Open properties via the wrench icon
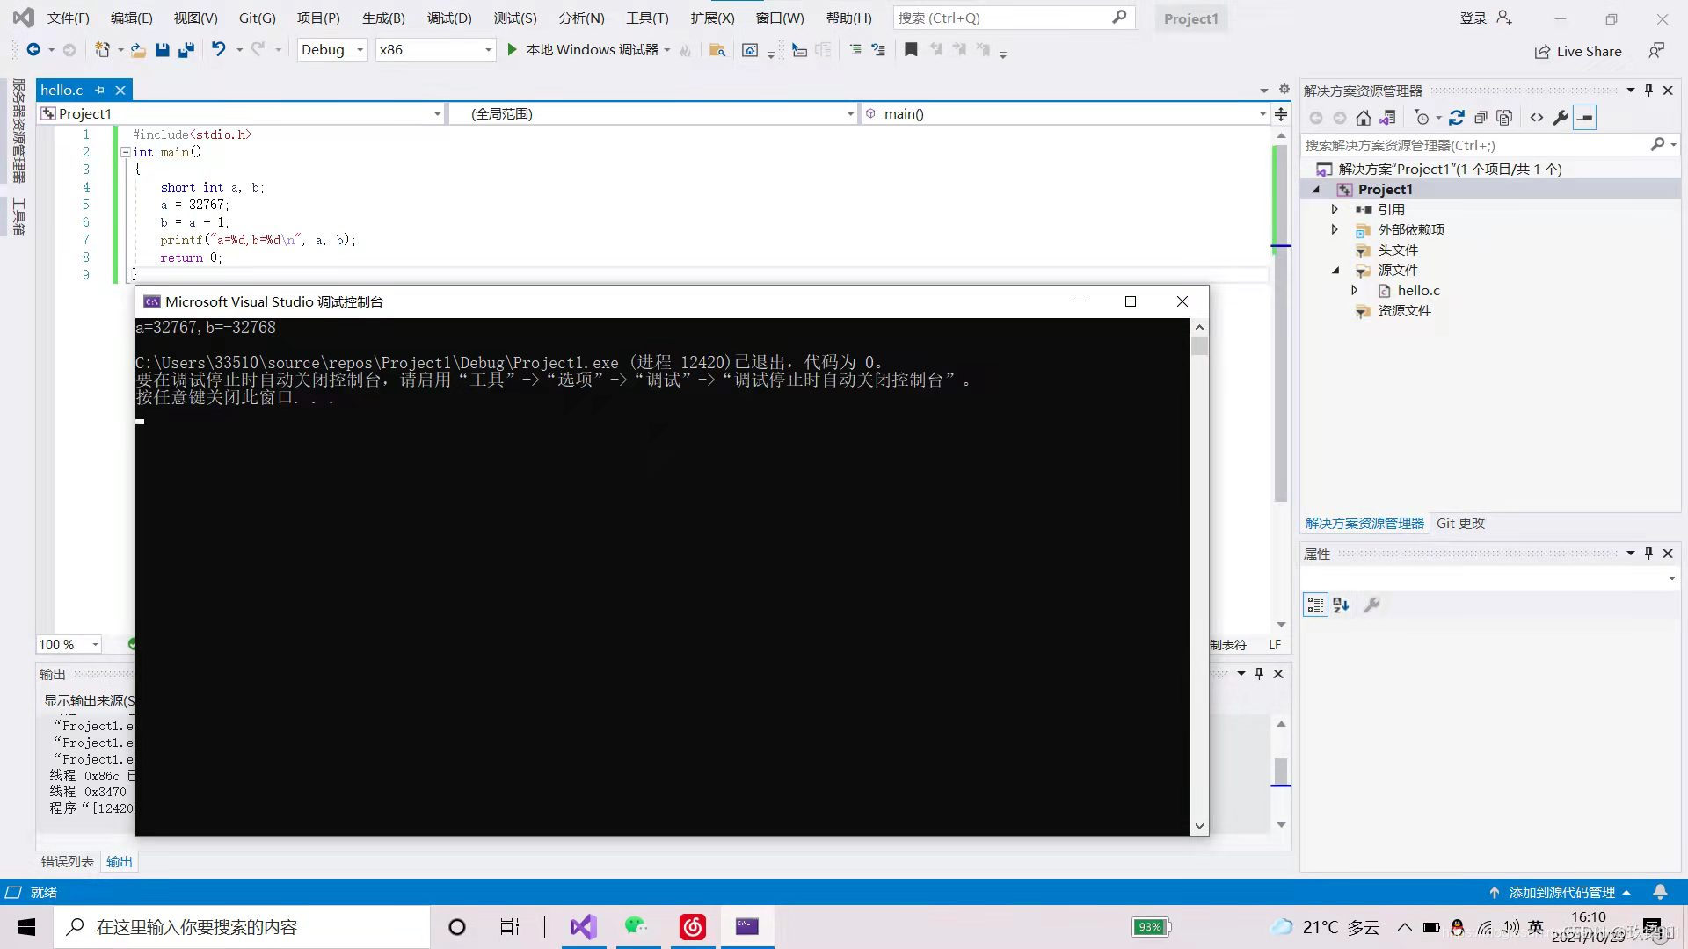The width and height of the screenshot is (1688, 949). [x=1561, y=118]
